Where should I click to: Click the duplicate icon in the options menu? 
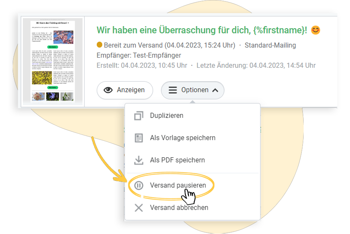(139, 116)
